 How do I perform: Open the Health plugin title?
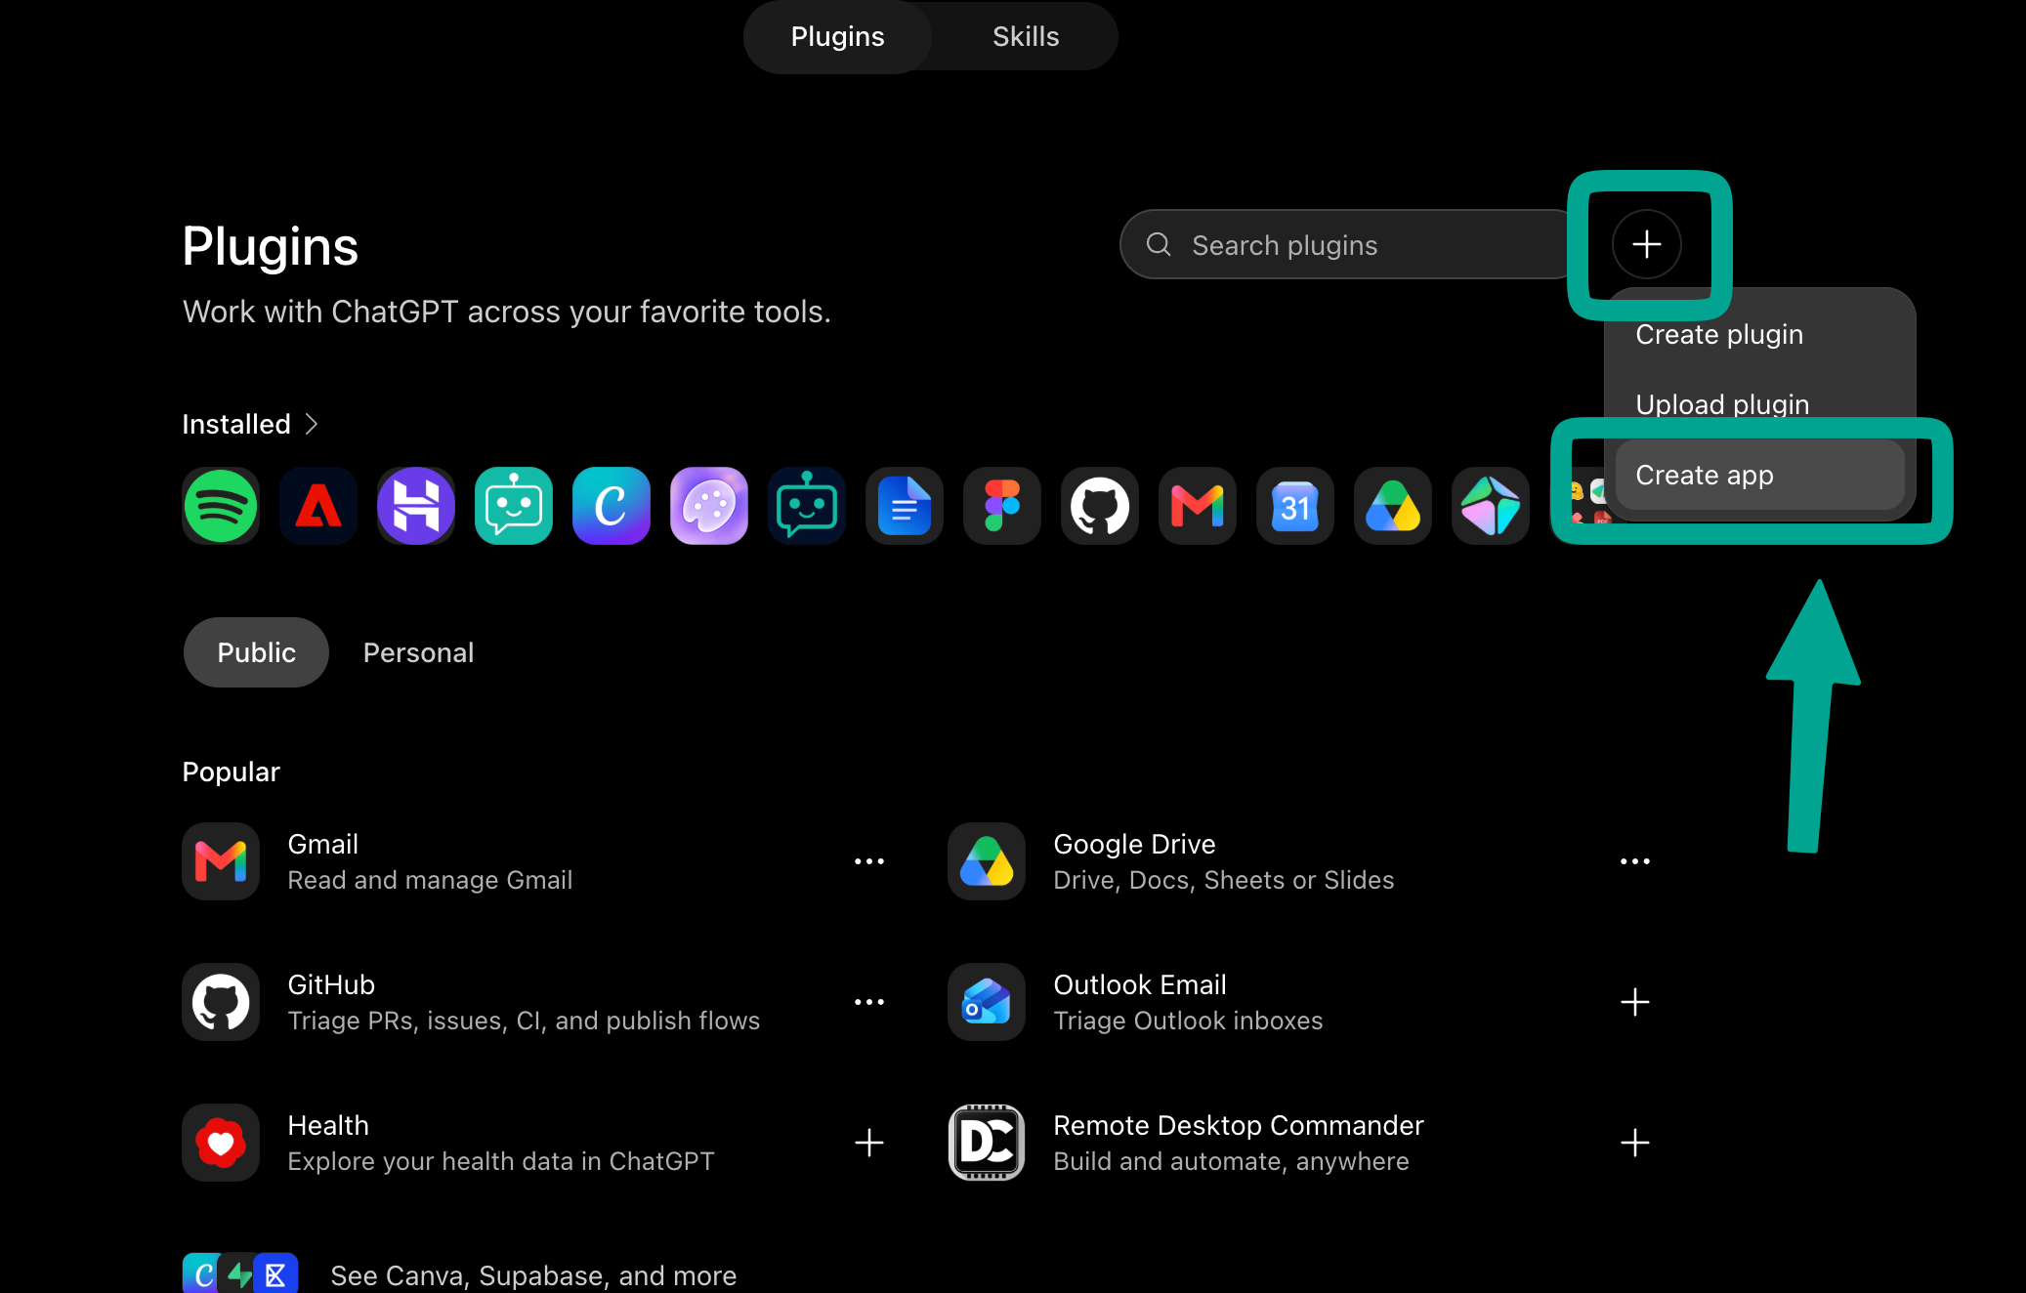click(328, 1125)
